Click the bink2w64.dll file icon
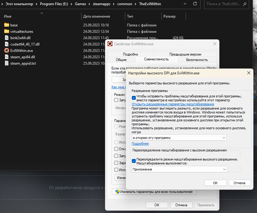Screen dimensions: 257x213 [x=7, y=38]
